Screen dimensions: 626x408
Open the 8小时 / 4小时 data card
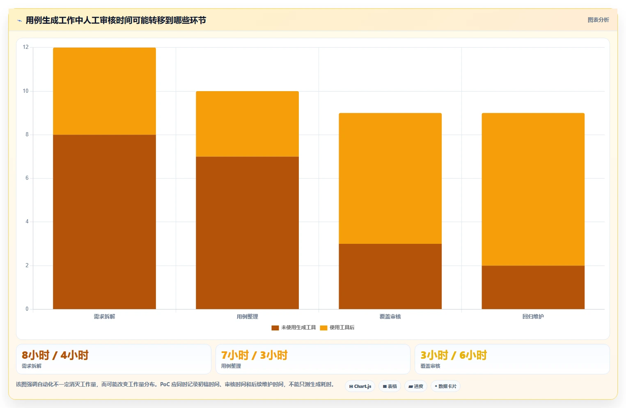(x=114, y=359)
